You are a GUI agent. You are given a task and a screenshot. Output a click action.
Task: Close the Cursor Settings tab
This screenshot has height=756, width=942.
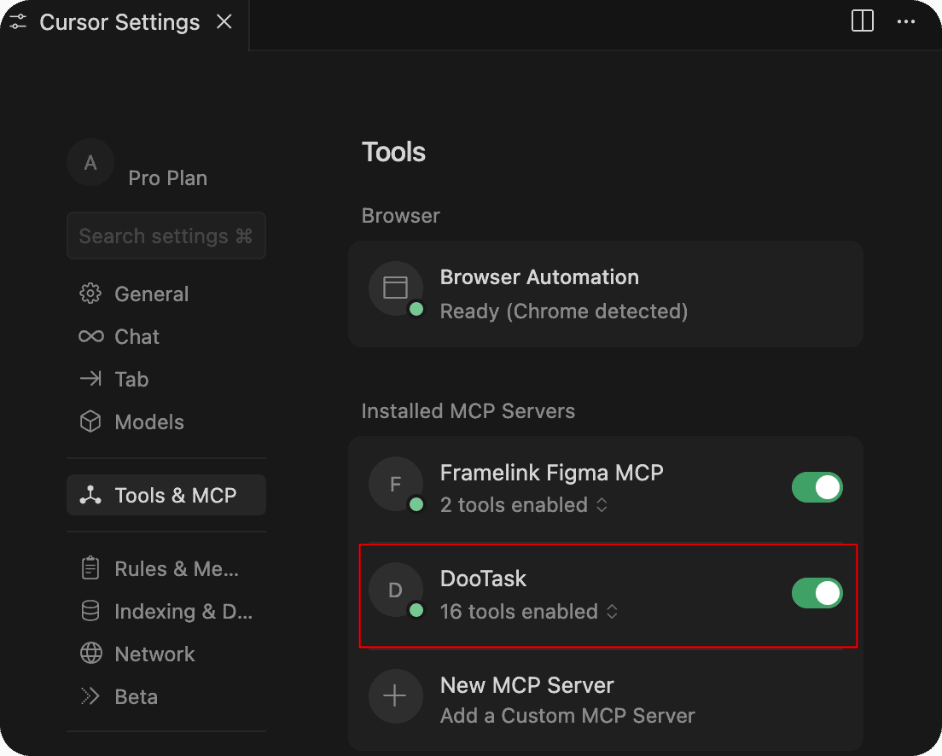[224, 22]
